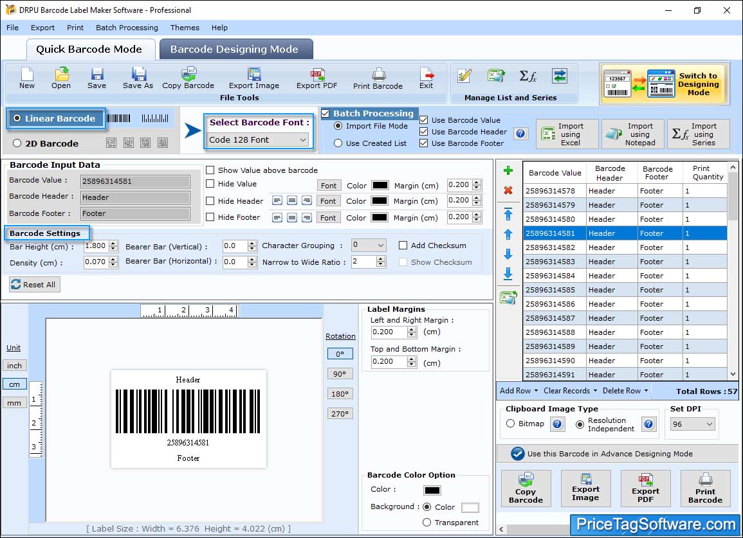743x538 pixels.
Task: Open the Themes menu
Action: tap(185, 28)
